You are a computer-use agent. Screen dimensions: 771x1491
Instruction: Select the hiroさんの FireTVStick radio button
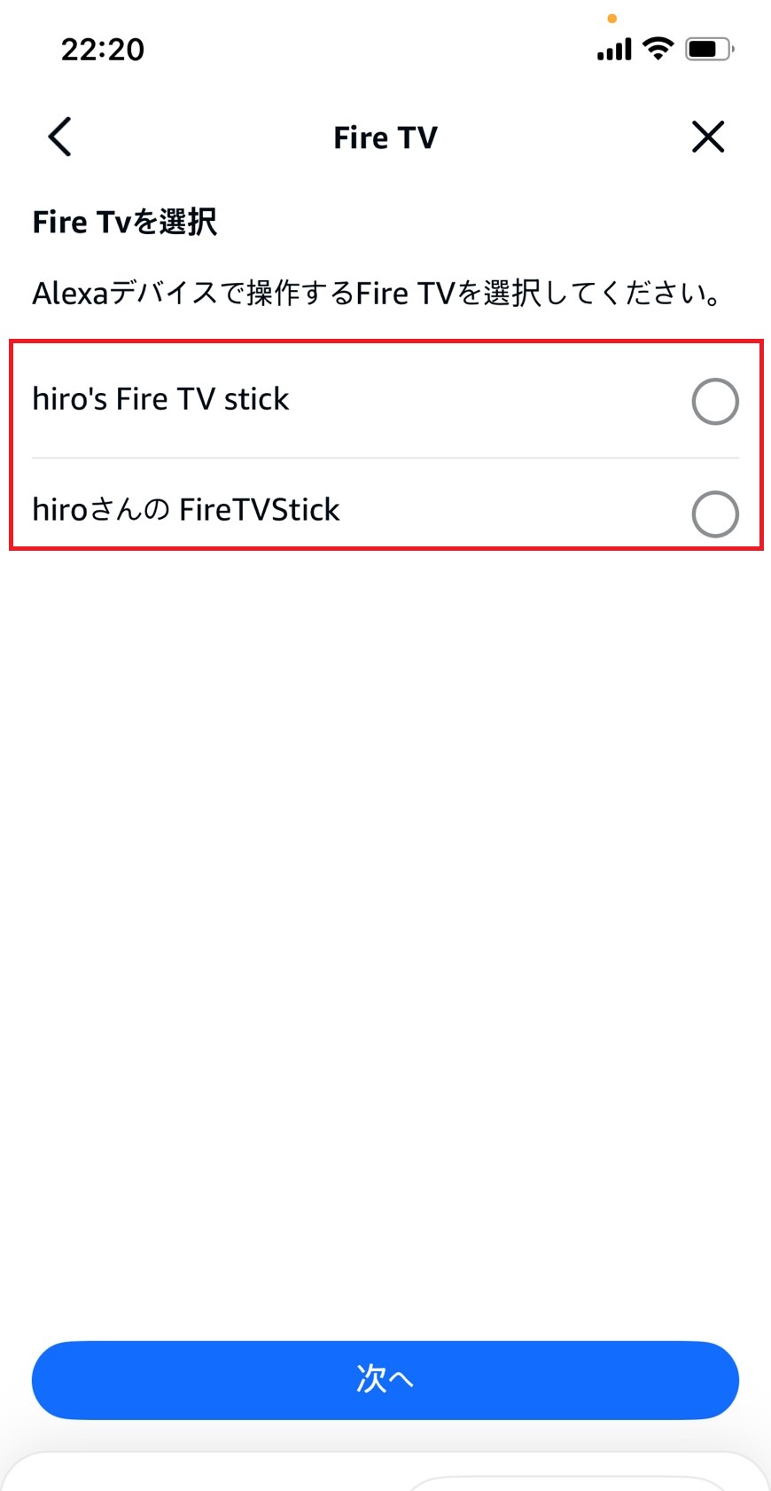pyautogui.click(x=714, y=514)
